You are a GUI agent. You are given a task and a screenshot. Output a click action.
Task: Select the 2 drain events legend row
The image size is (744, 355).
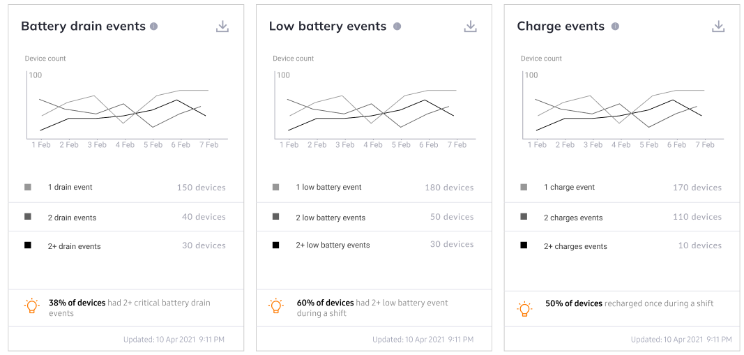click(126, 217)
